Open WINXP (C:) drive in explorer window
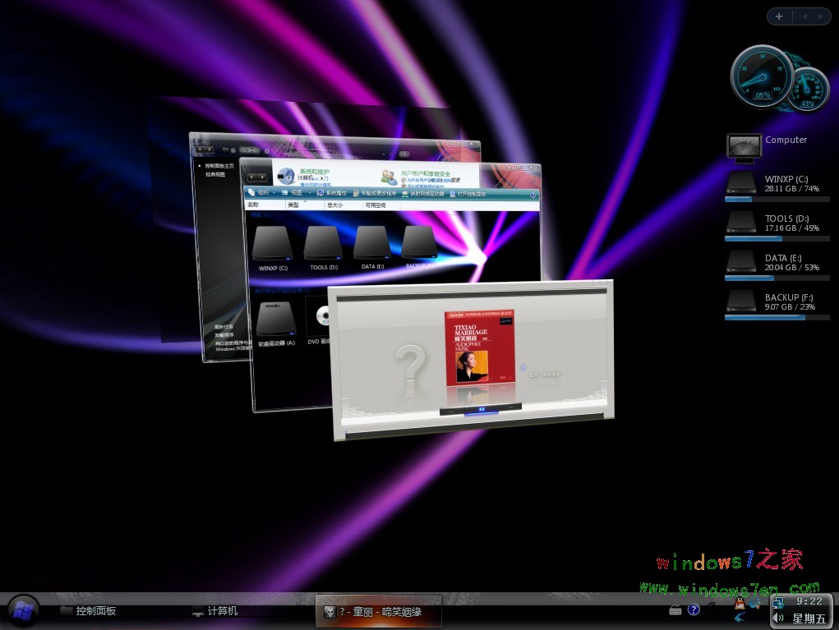Viewport: 839px width, 630px height. click(x=274, y=246)
